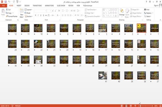Switch to the ANIMATIONS tab

coord(49,6)
